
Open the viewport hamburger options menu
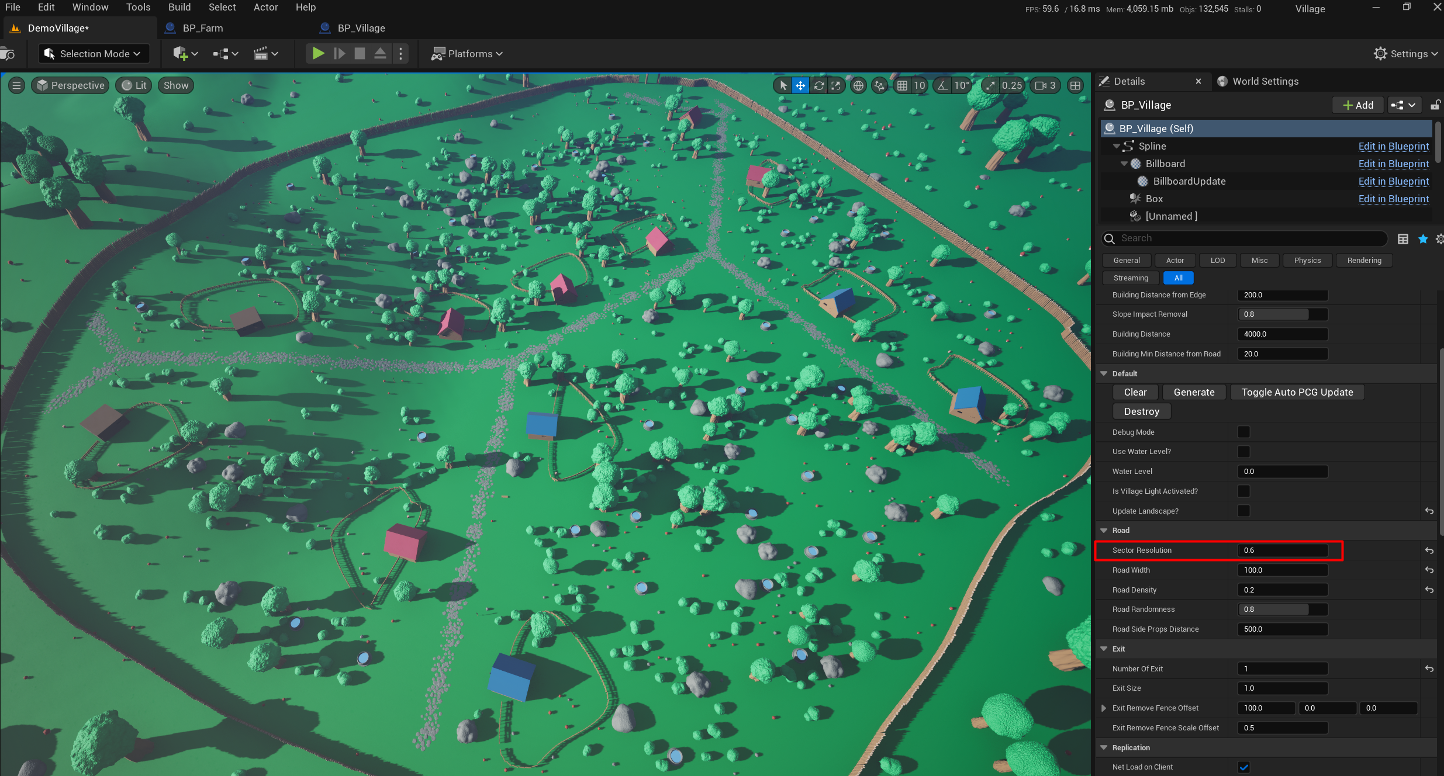tap(16, 85)
